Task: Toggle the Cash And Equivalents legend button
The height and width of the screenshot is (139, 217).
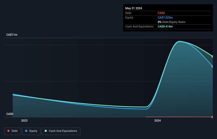Action: (x=61, y=131)
